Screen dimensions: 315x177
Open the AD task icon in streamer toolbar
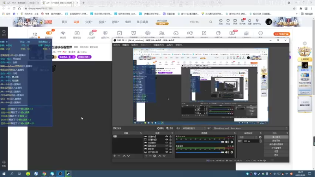pos(77,33)
